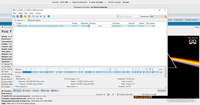Click the qBittorrent title bar app icon
Viewport: 200px width, 105px height.
(x=14, y=10)
